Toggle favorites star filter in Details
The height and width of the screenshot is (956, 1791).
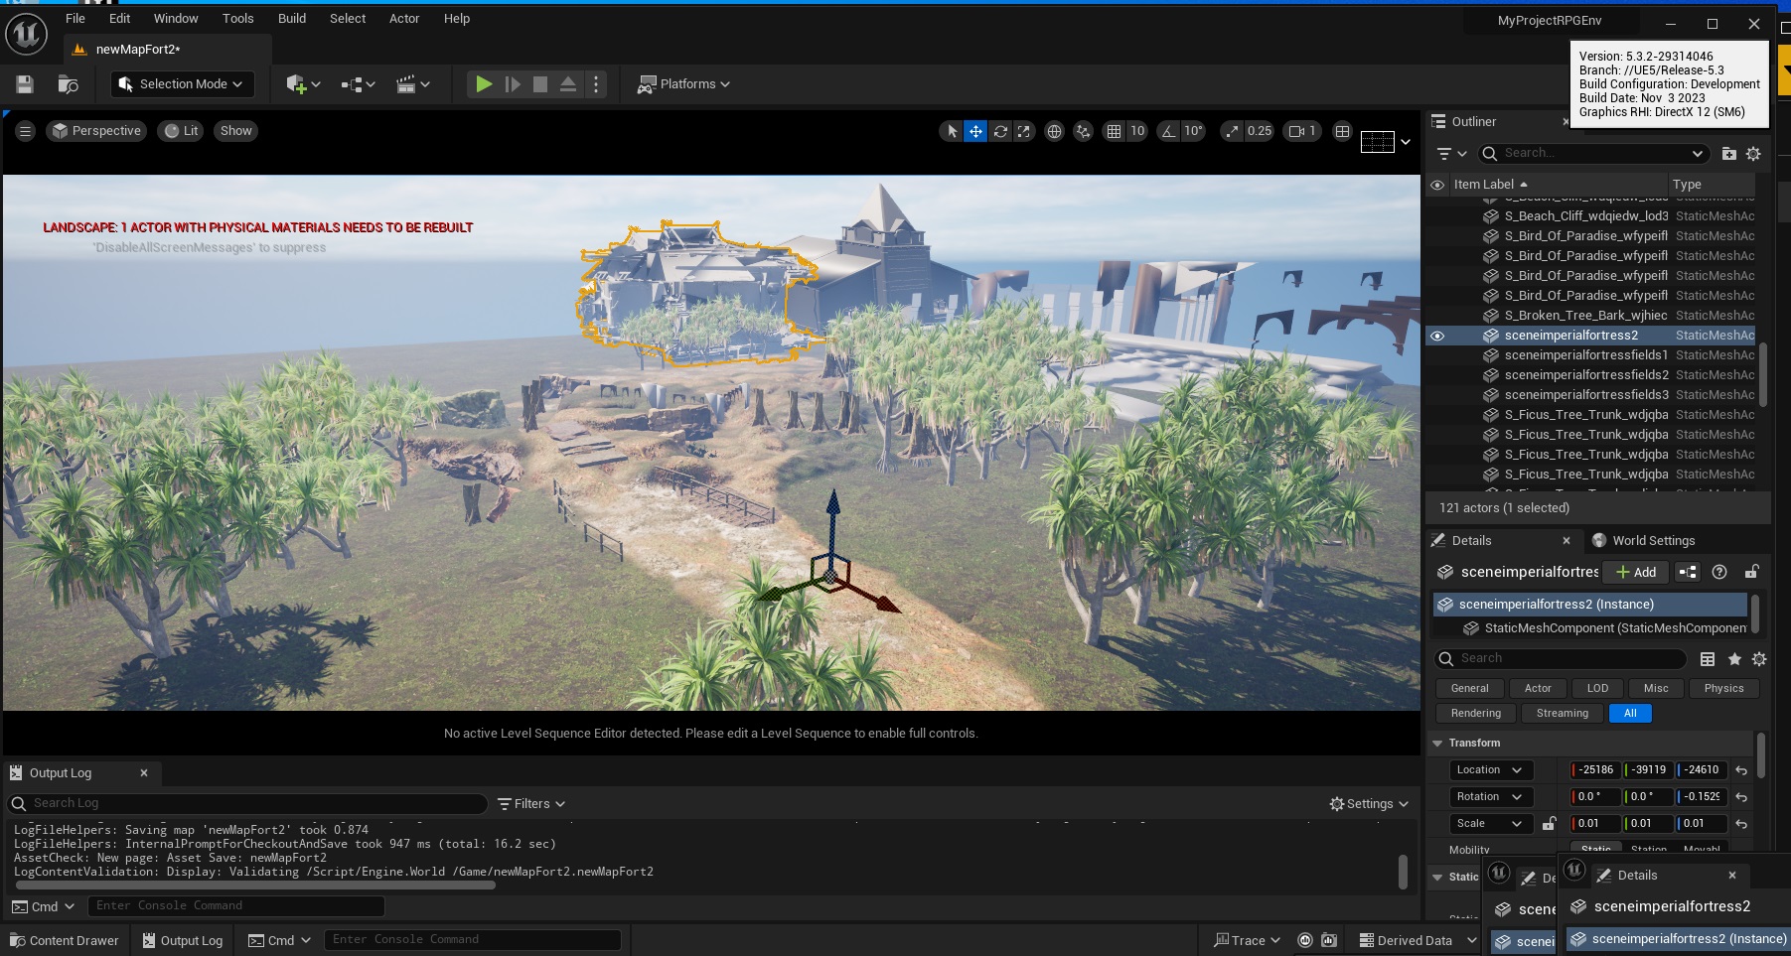(1734, 659)
